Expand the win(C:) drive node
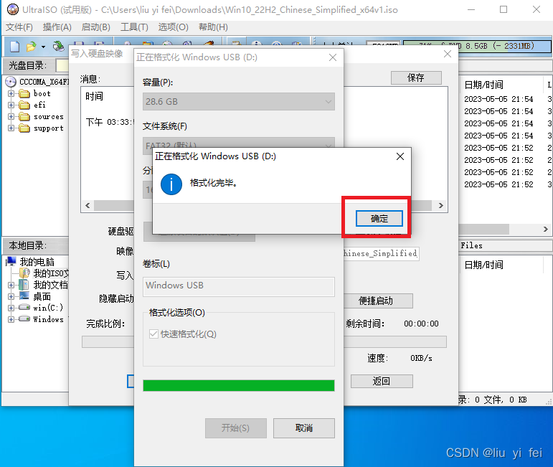Screen dimensions: 553x467 click(x=11, y=308)
